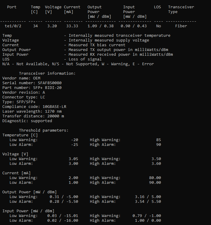
Task: Select output power low warning 0.31 / -5.00
Action: pyautogui.click(x=64, y=197)
